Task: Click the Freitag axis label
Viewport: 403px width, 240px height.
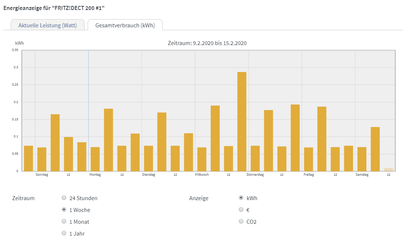Action: [309, 175]
